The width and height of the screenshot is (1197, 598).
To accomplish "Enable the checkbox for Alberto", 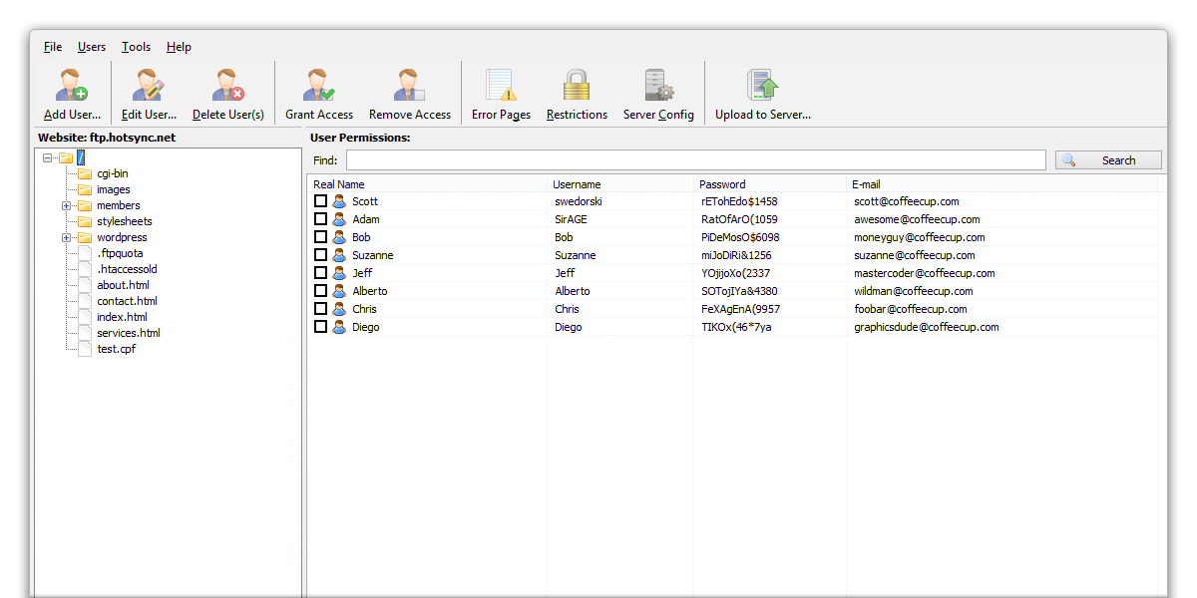I will coord(320,291).
